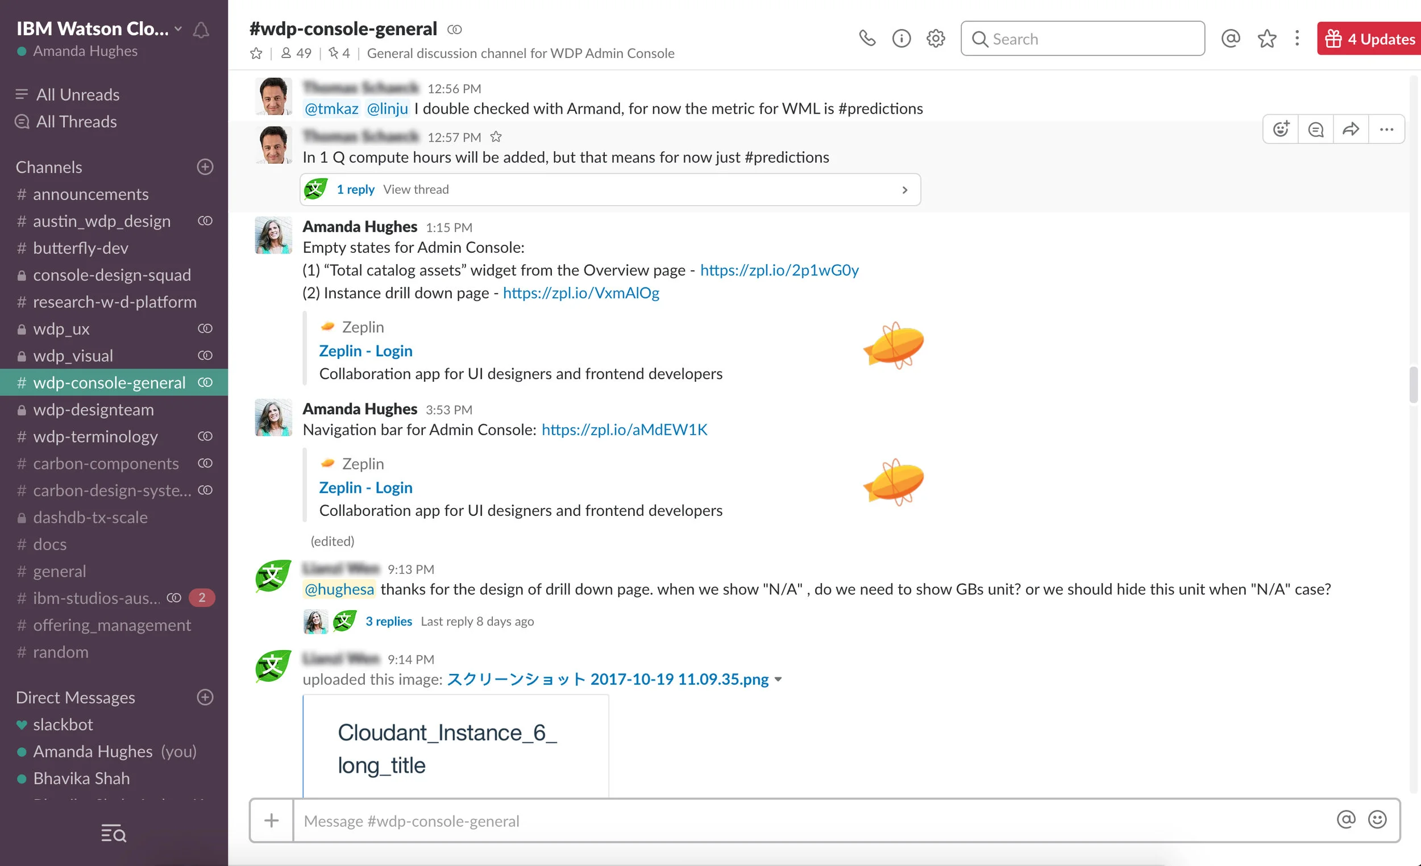This screenshot has height=866, width=1421.
Task: Open Bhavika Shah direct message
Action: (114, 778)
